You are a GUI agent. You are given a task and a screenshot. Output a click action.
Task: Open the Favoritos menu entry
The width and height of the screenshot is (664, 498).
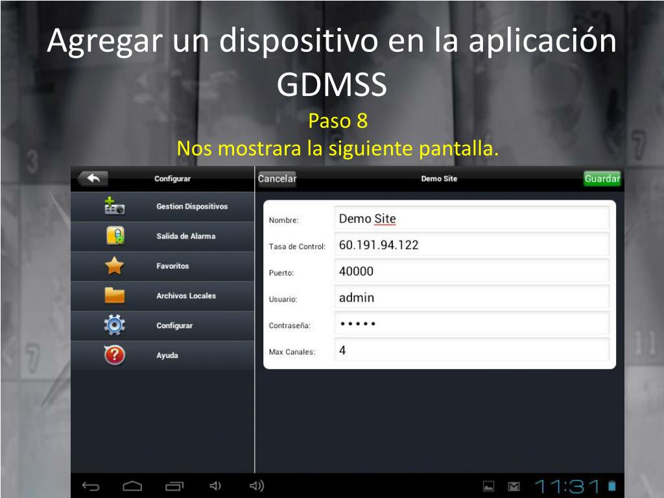(x=163, y=266)
